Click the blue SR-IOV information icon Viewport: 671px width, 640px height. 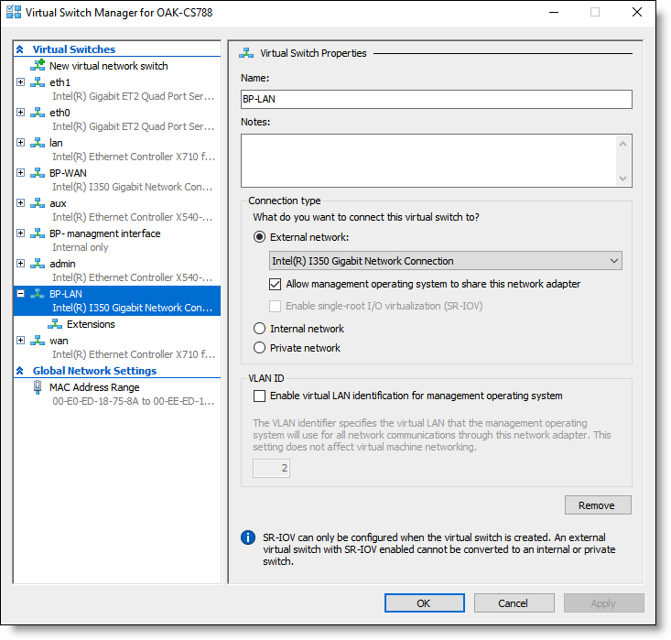point(248,537)
